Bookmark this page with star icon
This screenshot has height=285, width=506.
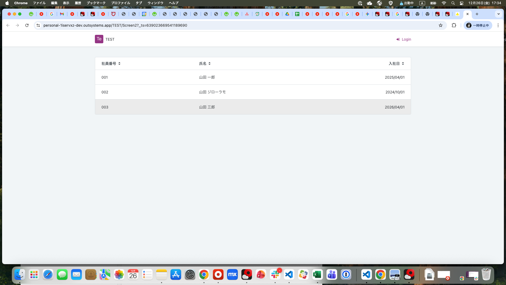tap(440, 25)
